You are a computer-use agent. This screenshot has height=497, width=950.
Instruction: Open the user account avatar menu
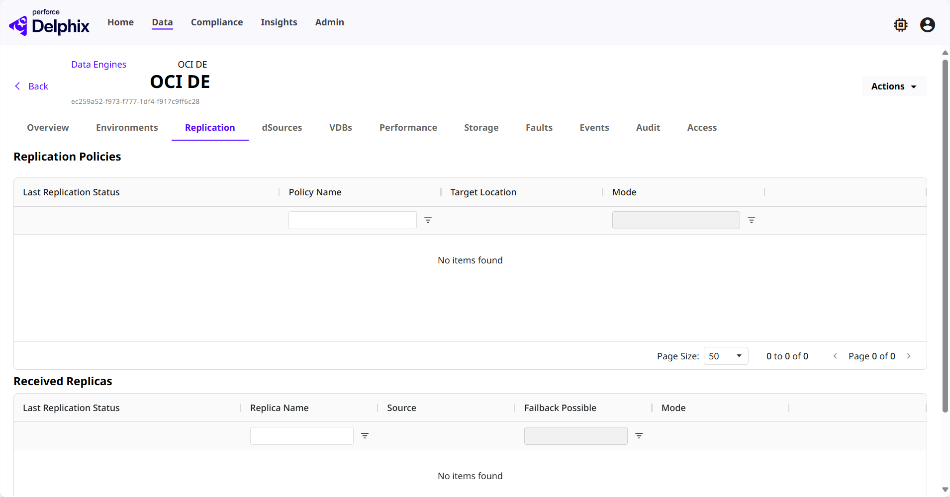(928, 25)
